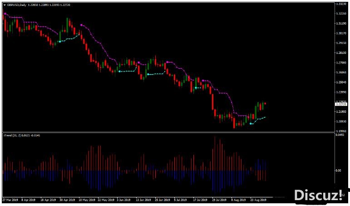The image size is (350, 206).
Task: Click price axis label 1.25040
Action: [x=341, y=82]
